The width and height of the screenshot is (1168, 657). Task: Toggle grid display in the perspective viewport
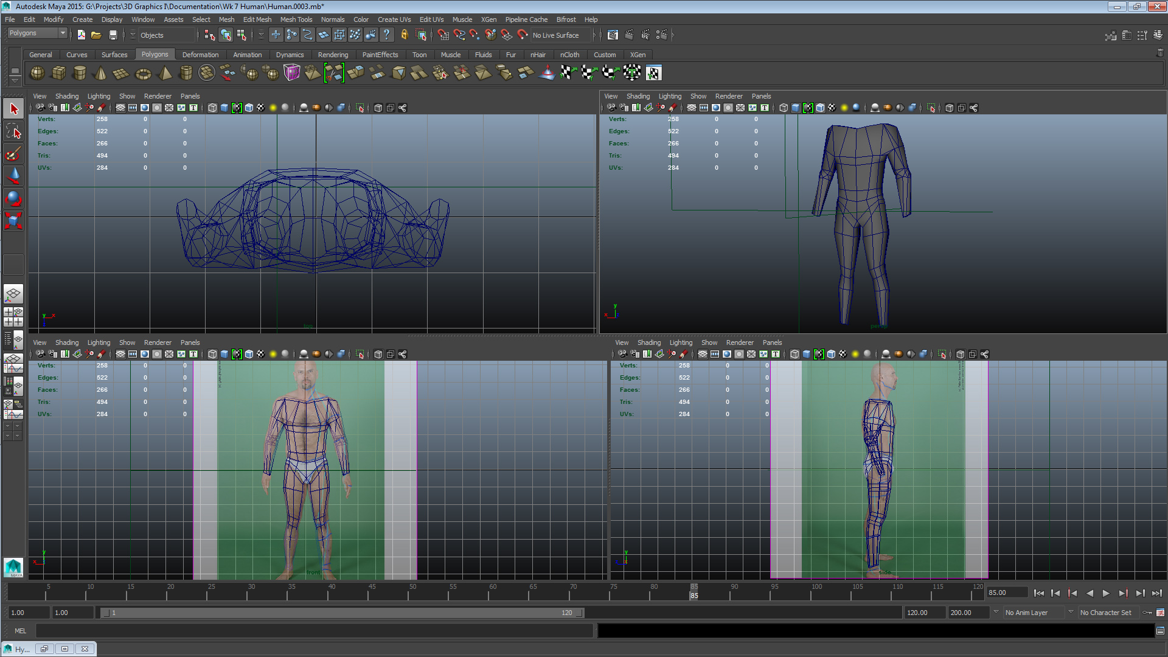[692, 108]
